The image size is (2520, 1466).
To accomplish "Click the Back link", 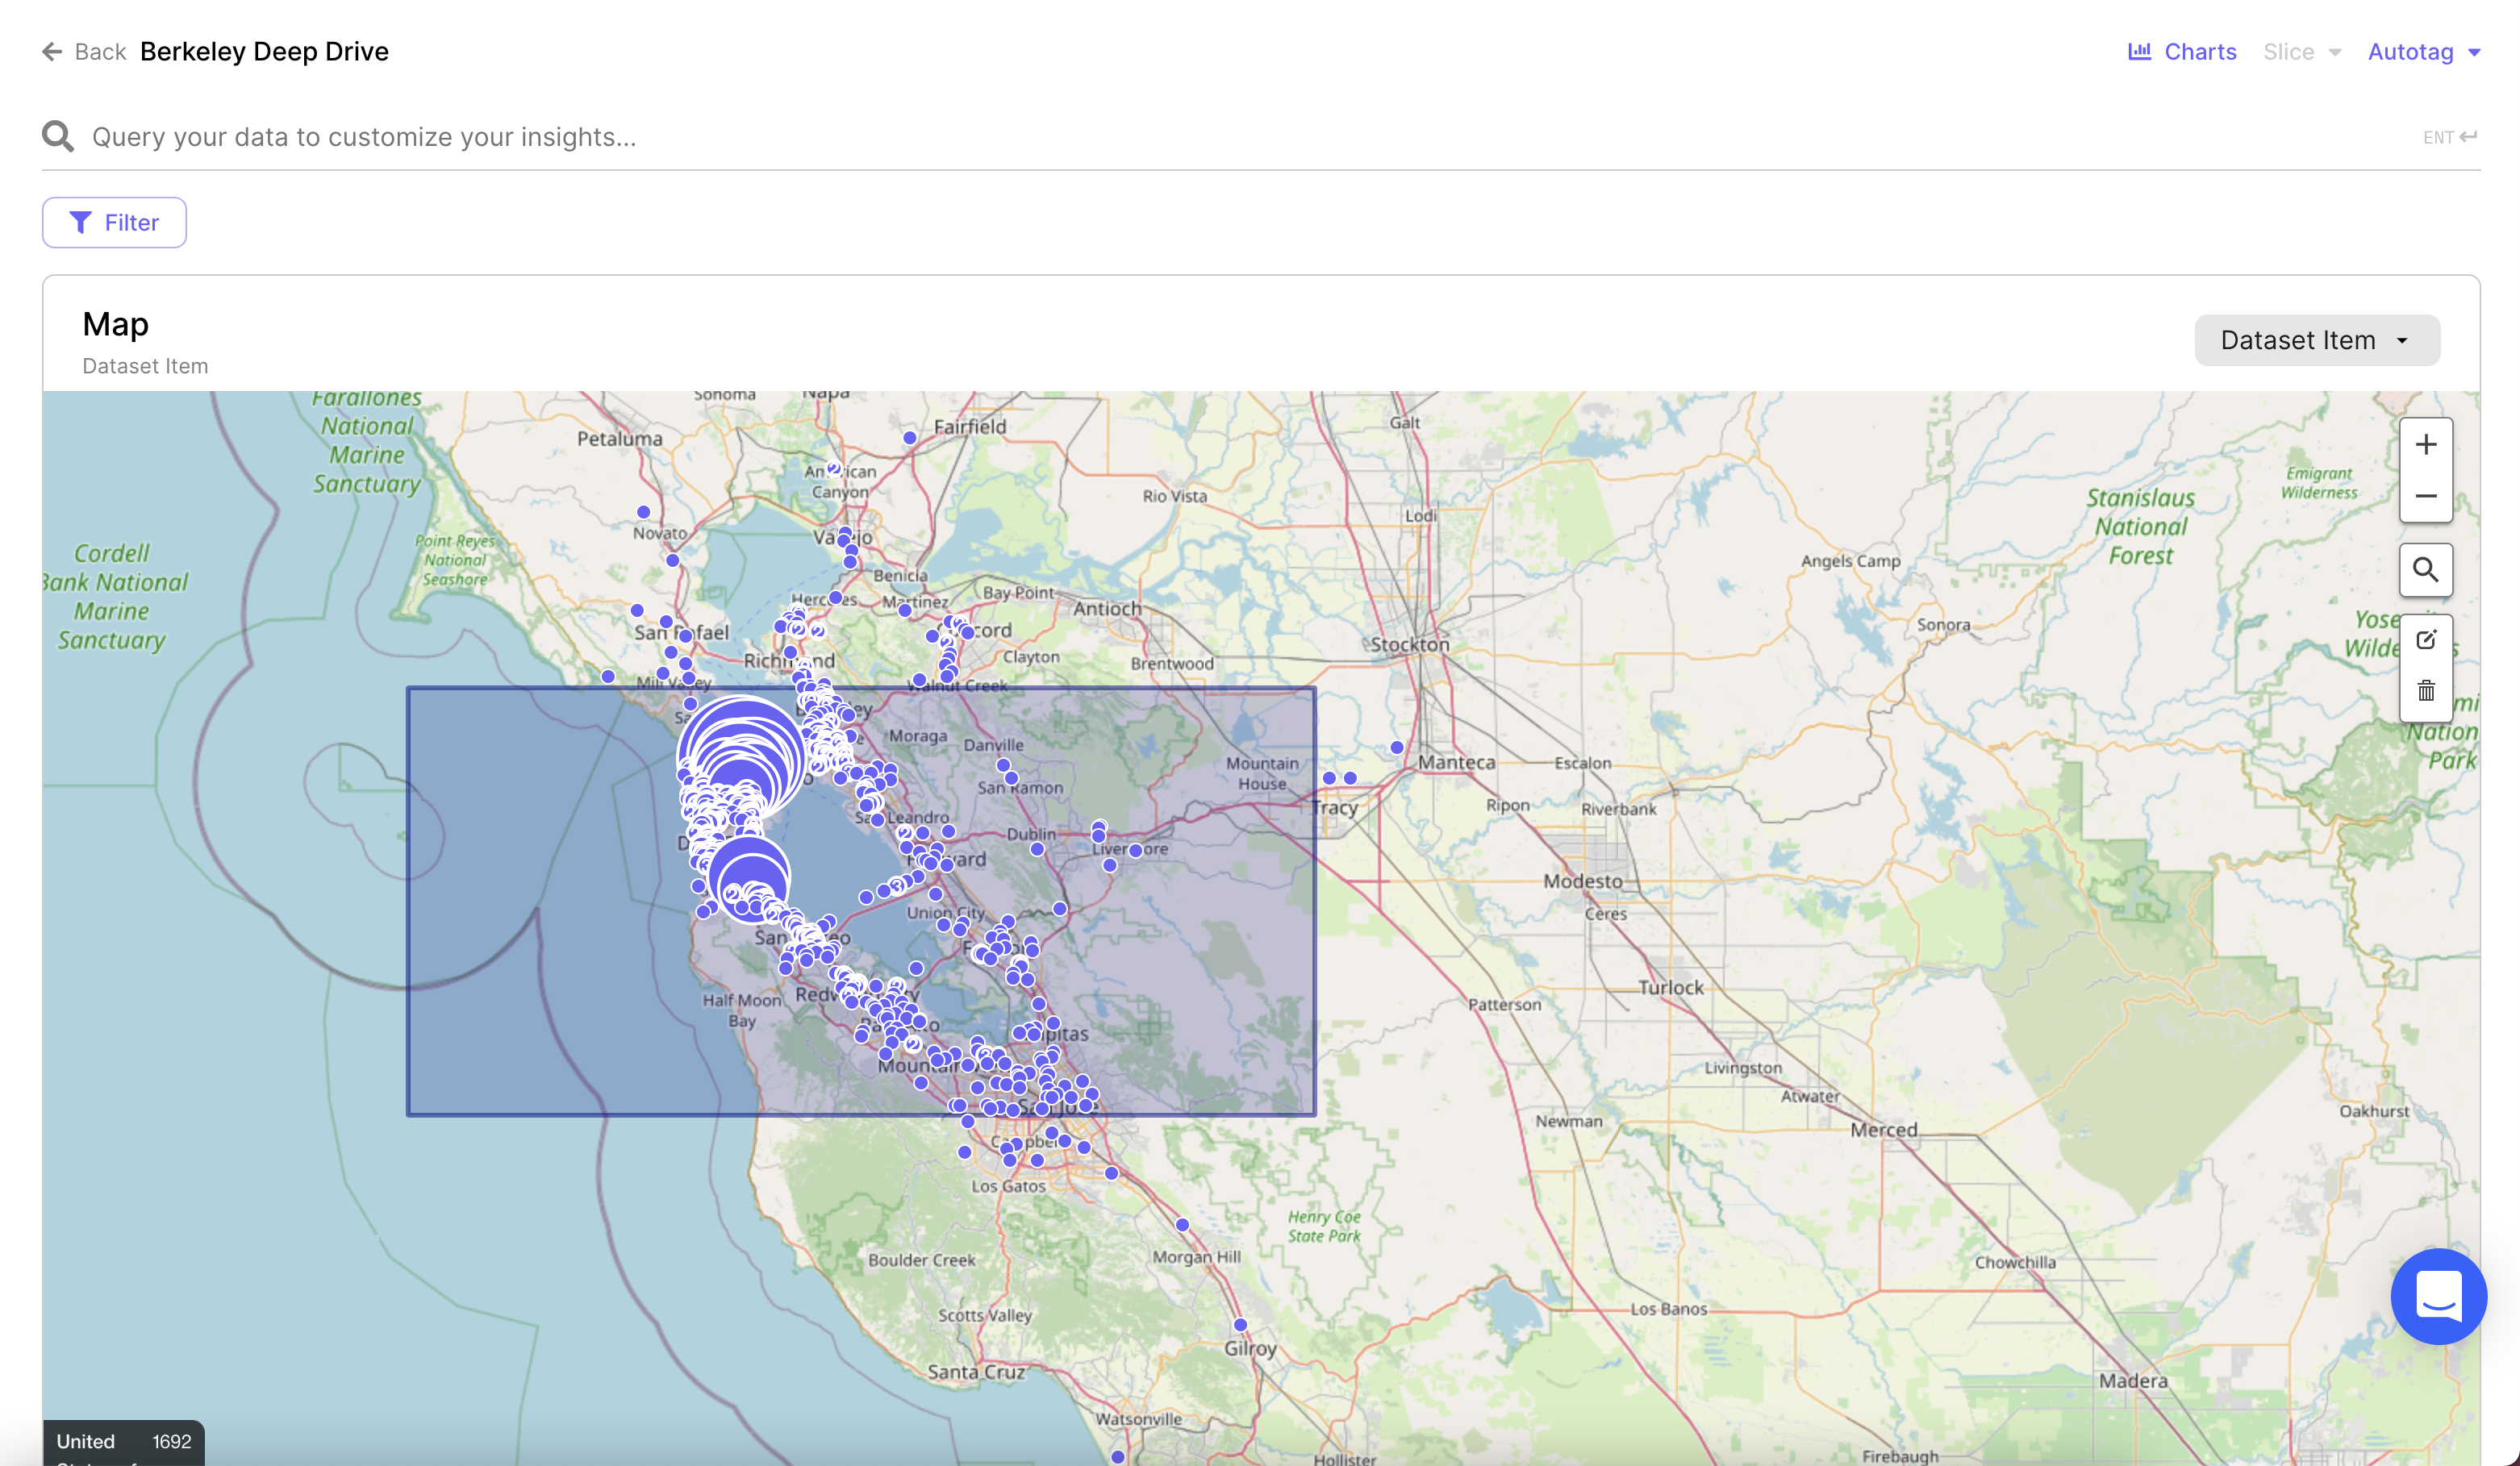I will point(100,52).
